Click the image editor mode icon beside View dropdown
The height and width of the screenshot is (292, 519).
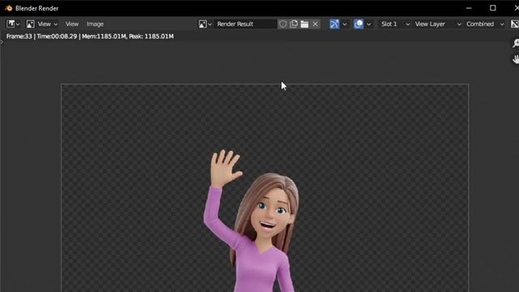point(31,24)
